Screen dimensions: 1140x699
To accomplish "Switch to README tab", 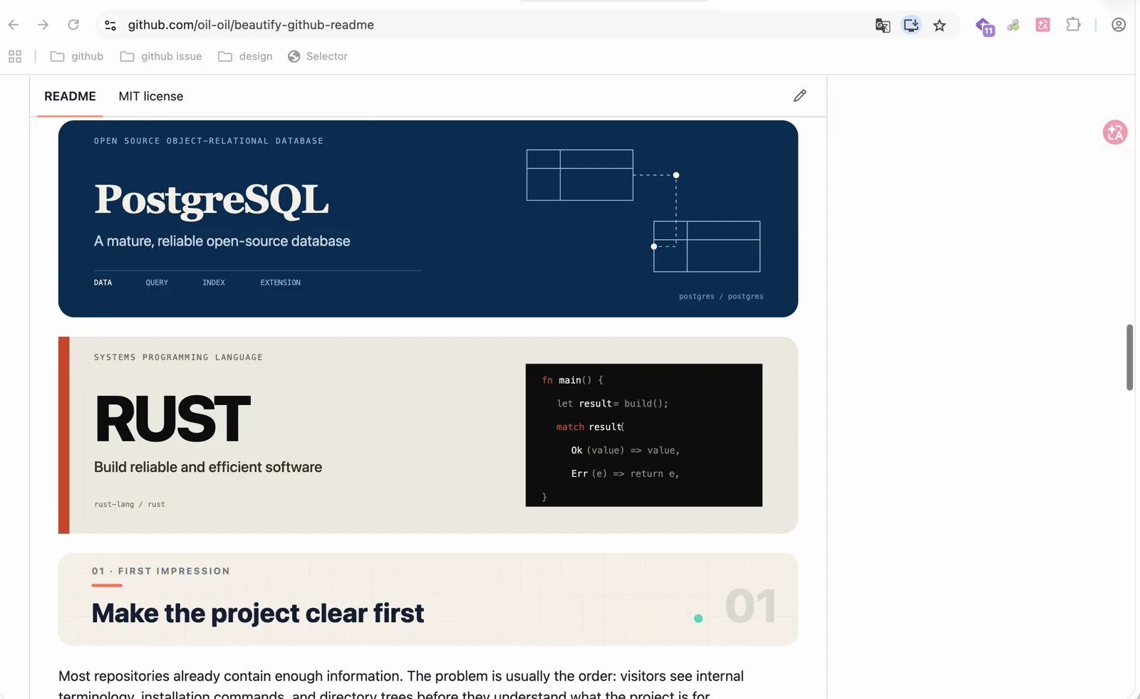I will [70, 96].
